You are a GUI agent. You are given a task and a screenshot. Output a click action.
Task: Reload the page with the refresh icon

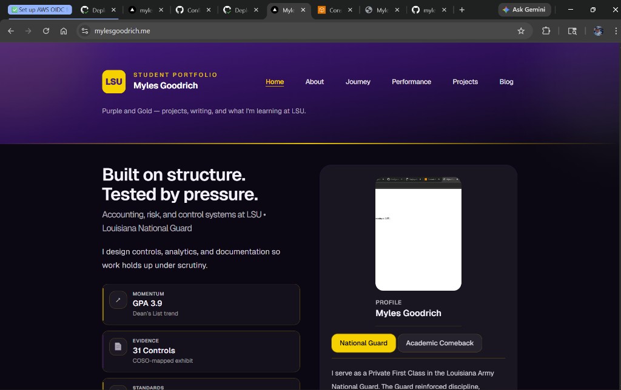click(46, 31)
